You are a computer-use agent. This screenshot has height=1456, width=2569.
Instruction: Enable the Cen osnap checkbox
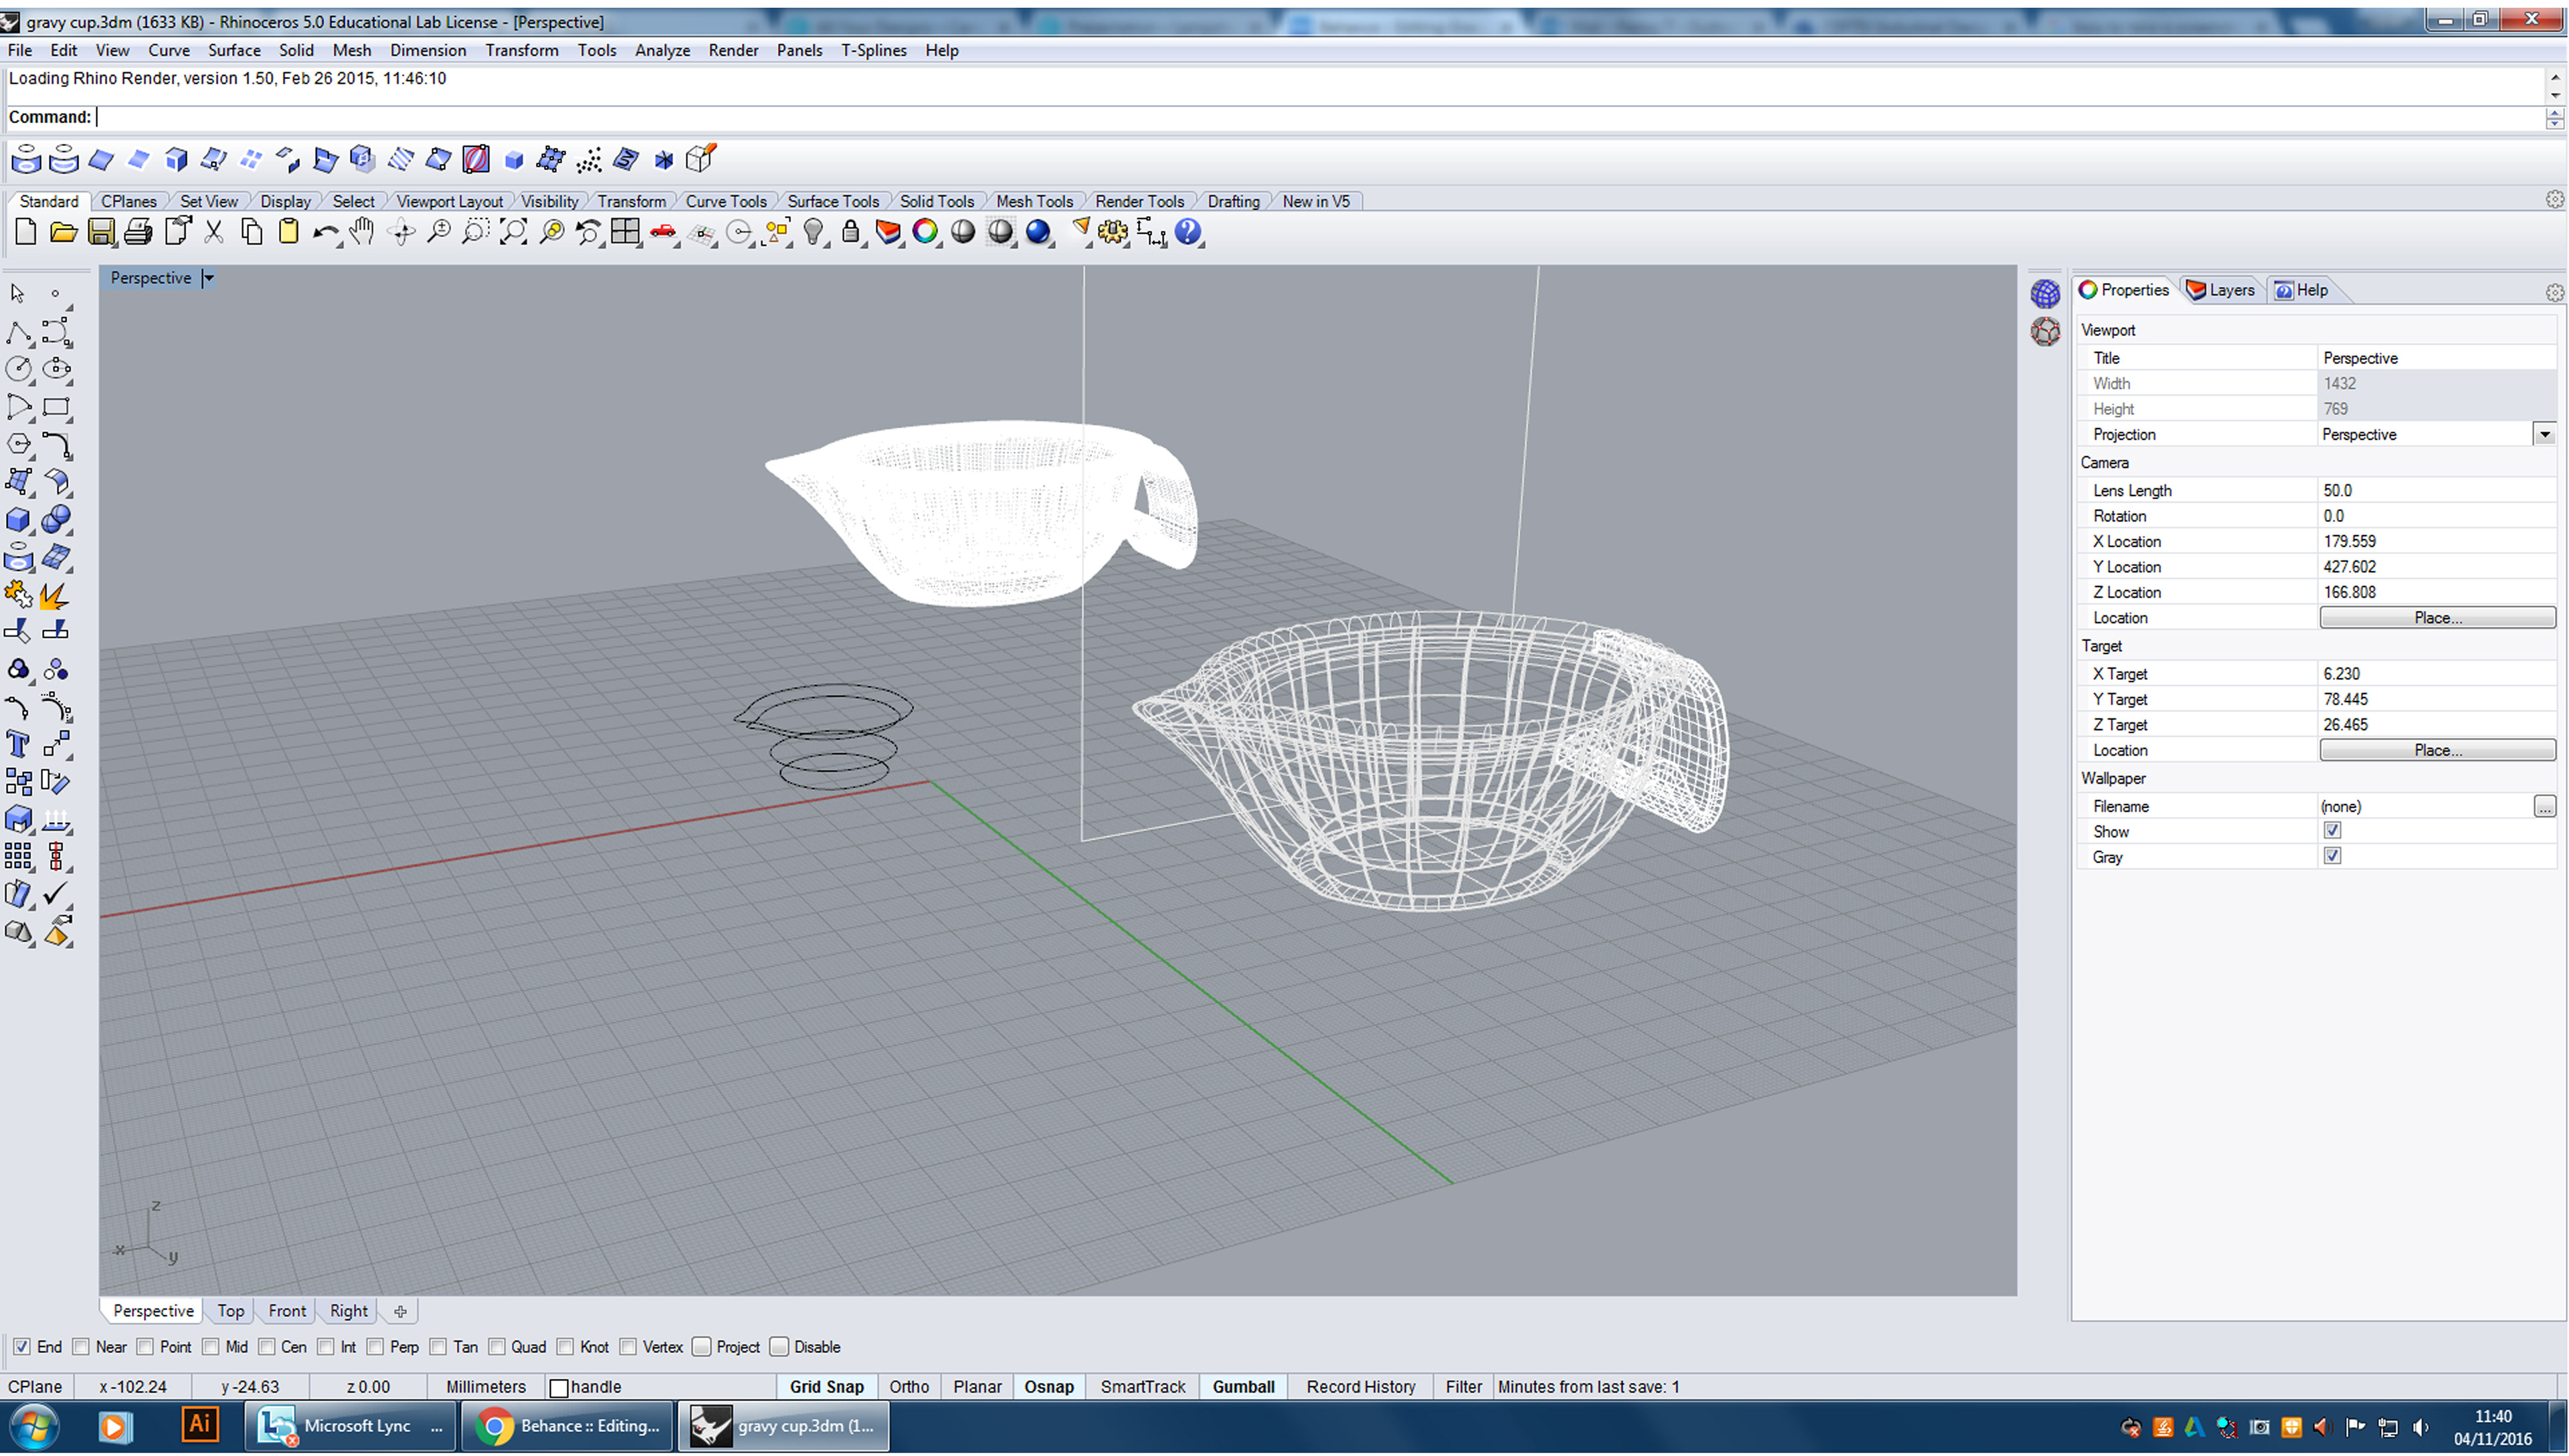click(266, 1347)
